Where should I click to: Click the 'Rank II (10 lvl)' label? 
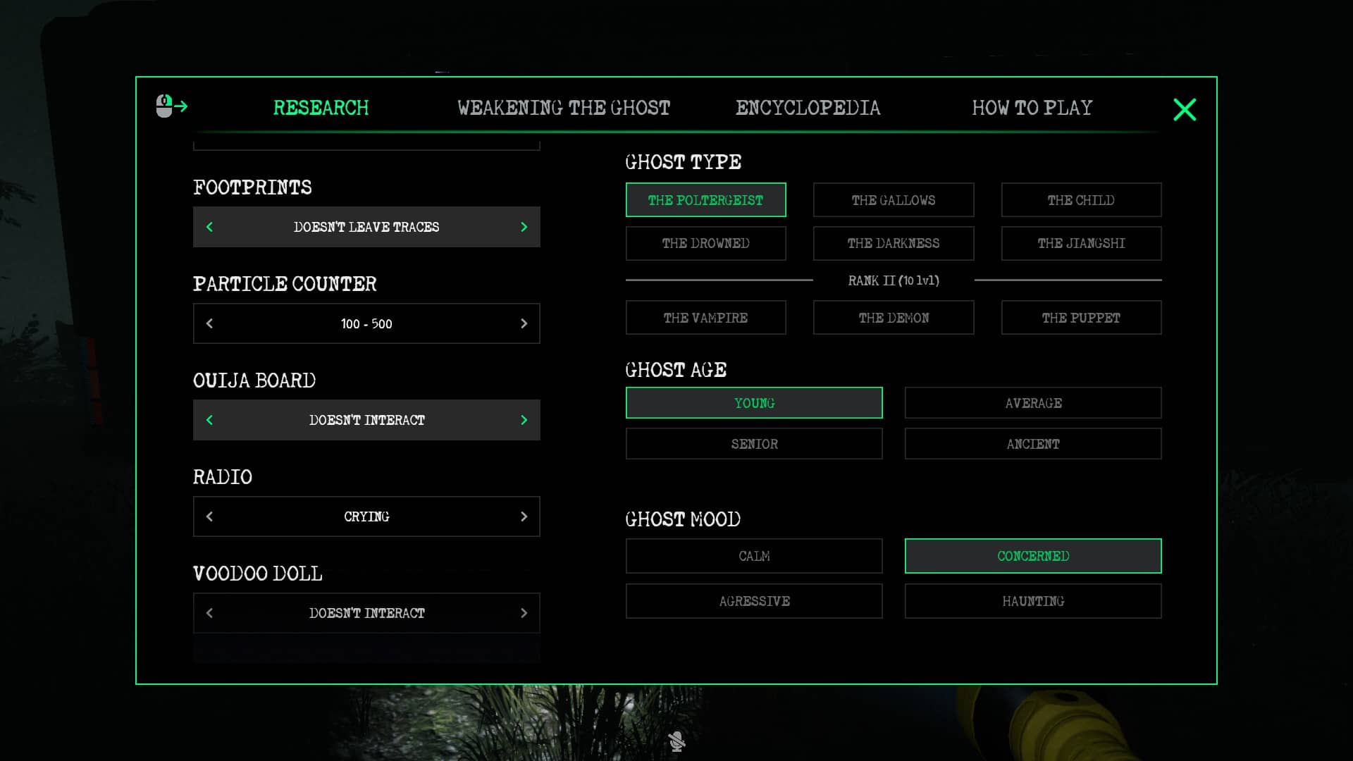pyautogui.click(x=894, y=280)
